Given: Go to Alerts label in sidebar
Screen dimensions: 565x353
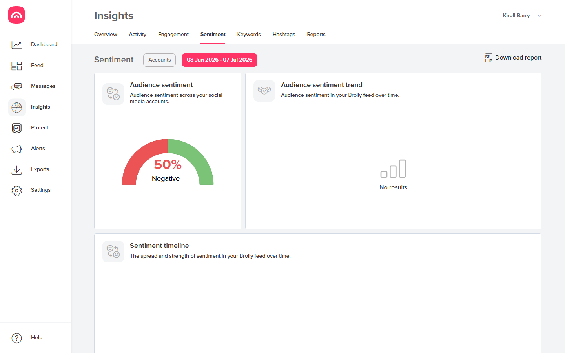Looking at the screenshot, I should point(38,149).
